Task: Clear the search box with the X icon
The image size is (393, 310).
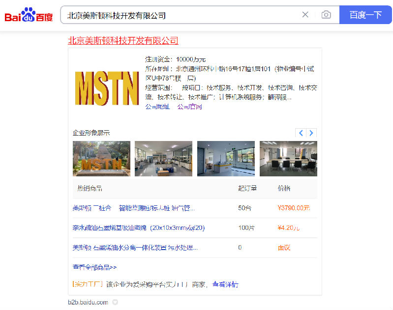Action: [x=305, y=15]
